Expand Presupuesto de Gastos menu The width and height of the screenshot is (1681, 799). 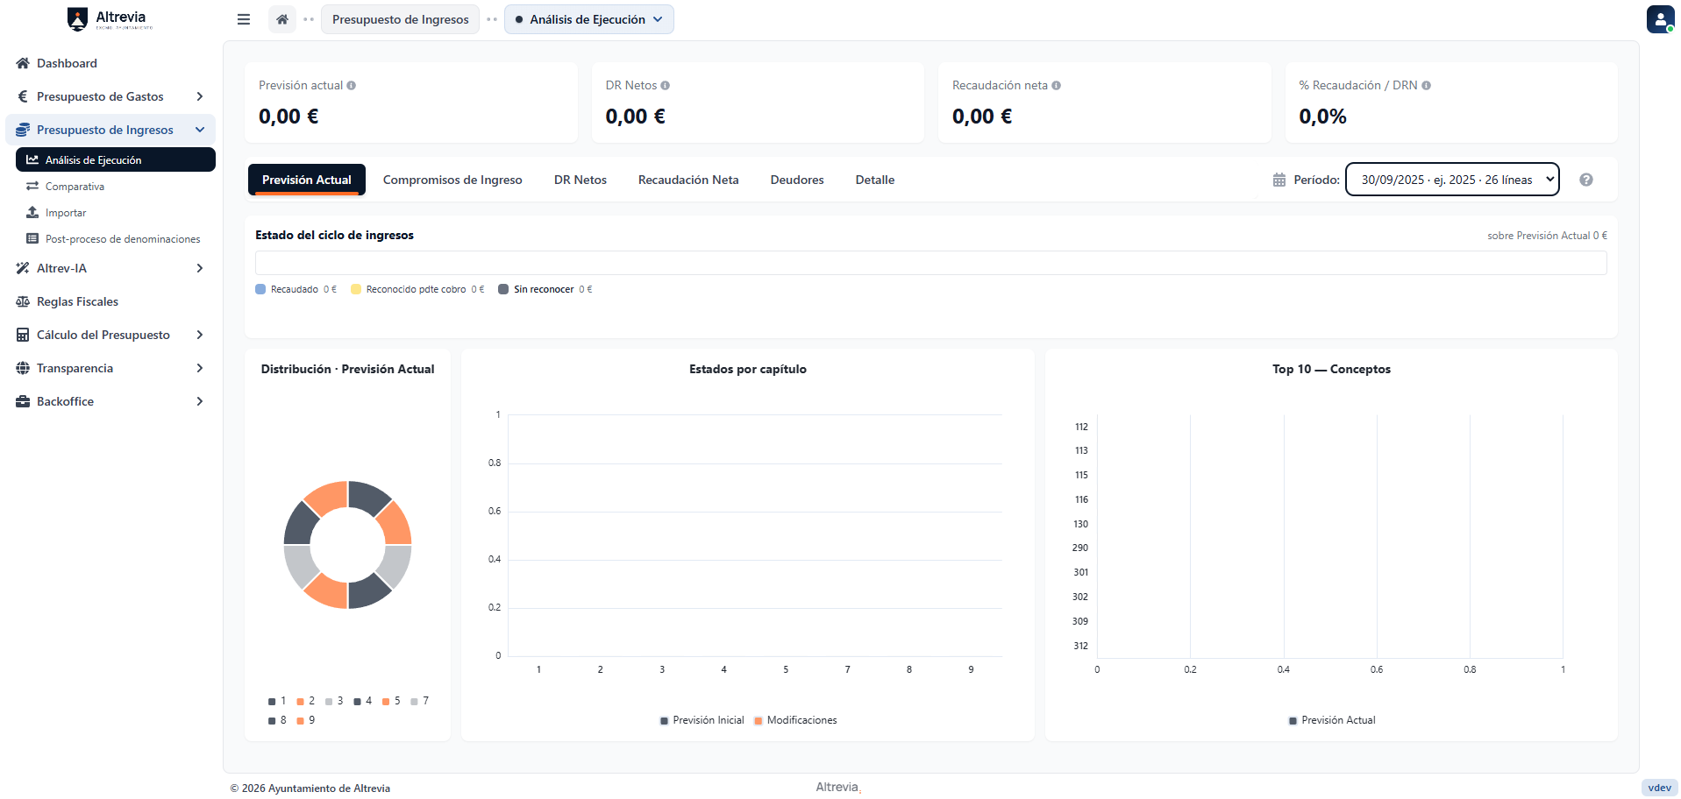click(110, 96)
